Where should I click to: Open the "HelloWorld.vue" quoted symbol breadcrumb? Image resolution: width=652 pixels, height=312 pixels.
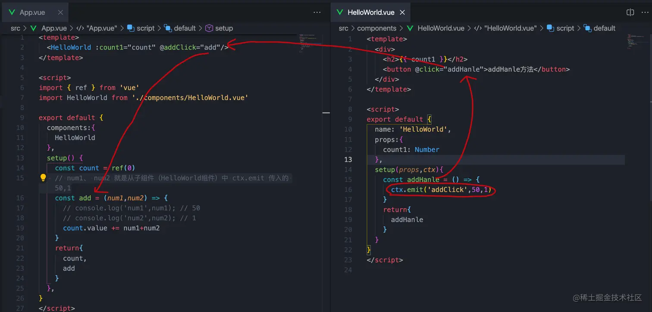[511, 28]
